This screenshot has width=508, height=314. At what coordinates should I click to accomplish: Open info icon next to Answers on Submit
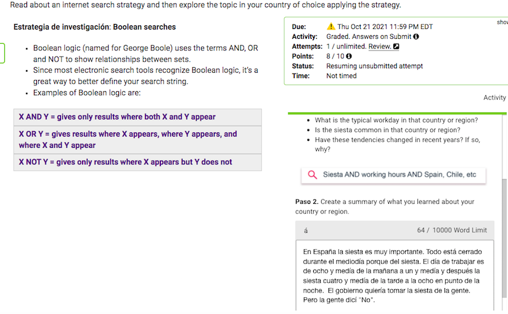[x=416, y=36]
